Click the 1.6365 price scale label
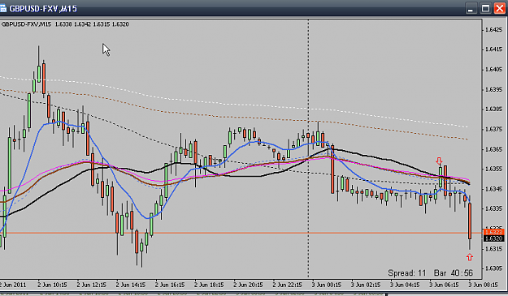508x296 pixels. point(493,149)
